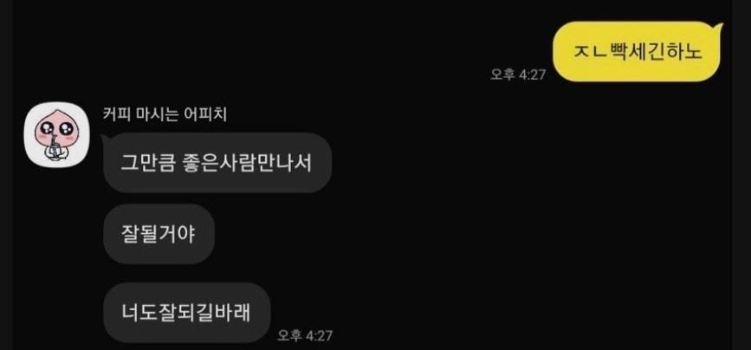Click the 잘될거야 message bubble
The image size is (751, 350).
coord(159,234)
